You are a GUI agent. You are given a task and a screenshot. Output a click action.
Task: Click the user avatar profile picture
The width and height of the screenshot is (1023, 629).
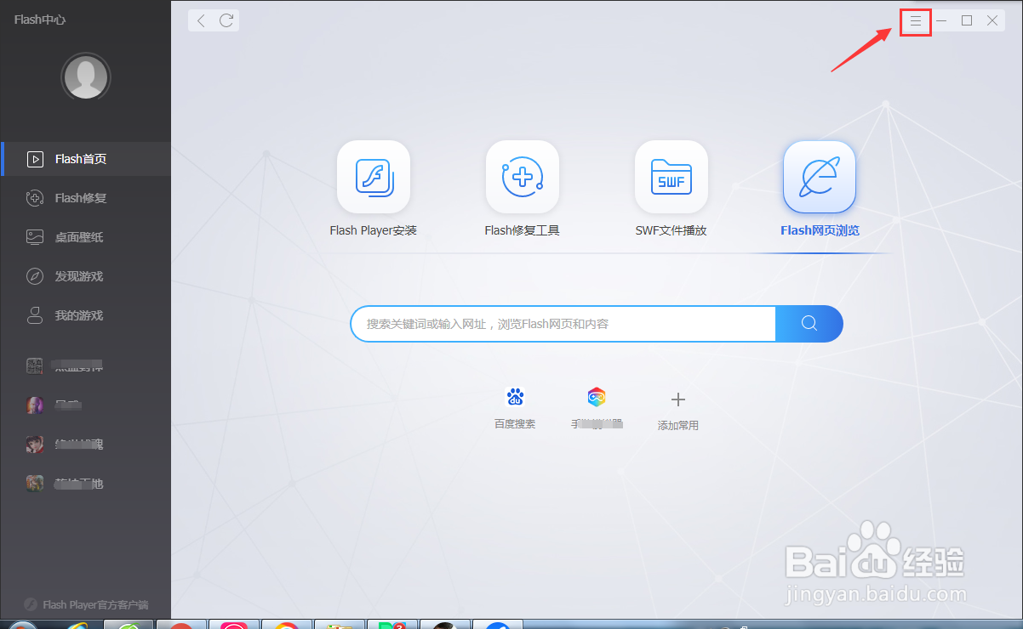pos(85,77)
